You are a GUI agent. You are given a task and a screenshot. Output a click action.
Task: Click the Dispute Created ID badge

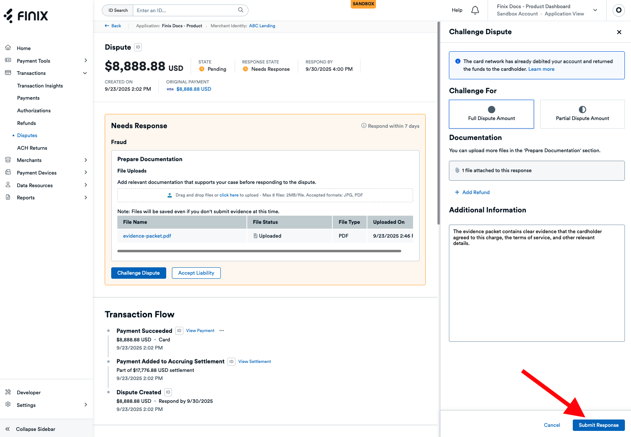pyautogui.click(x=168, y=392)
